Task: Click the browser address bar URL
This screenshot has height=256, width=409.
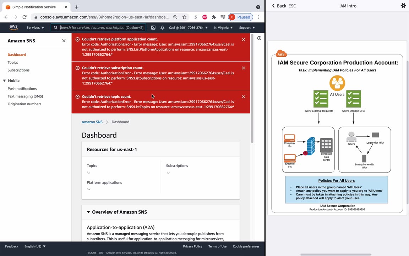Action: (104, 17)
